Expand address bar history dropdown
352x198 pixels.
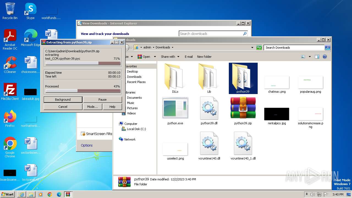pyautogui.click(x=252, y=47)
